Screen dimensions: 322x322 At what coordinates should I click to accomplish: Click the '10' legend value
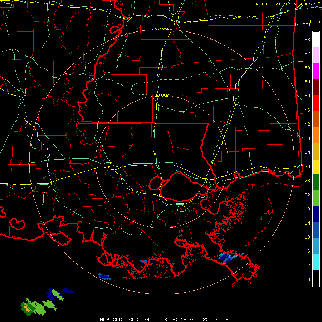click(307, 237)
